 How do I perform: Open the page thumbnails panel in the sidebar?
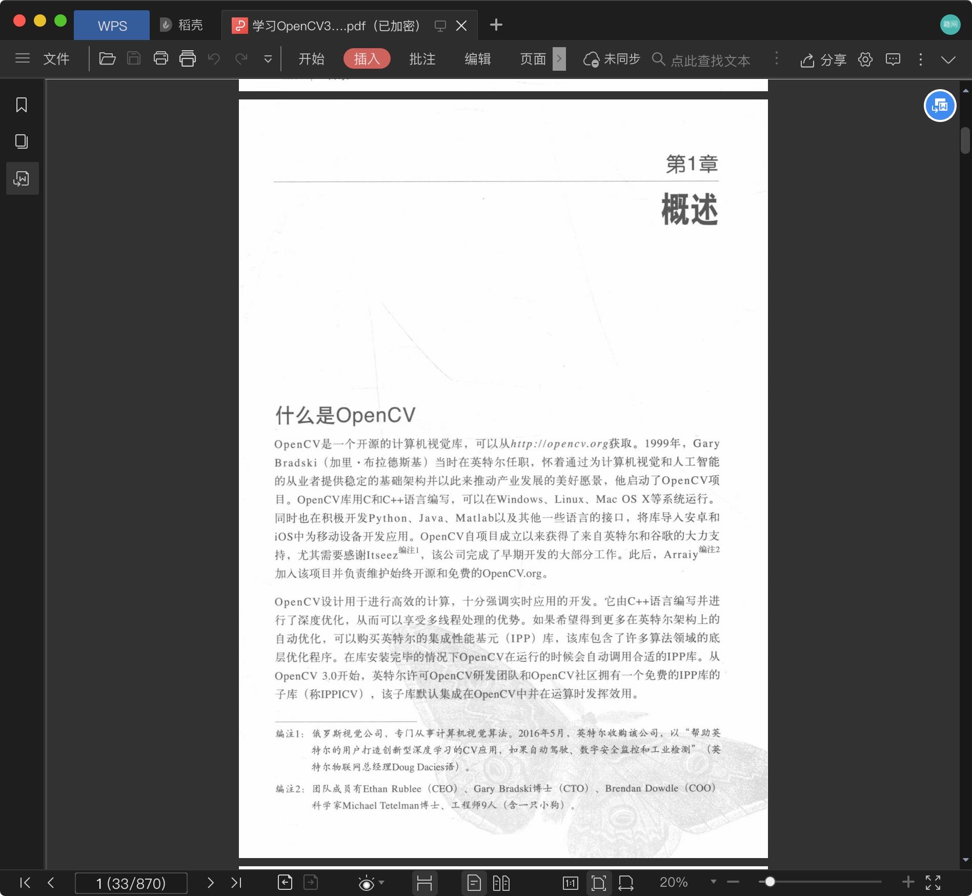point(22,141)
